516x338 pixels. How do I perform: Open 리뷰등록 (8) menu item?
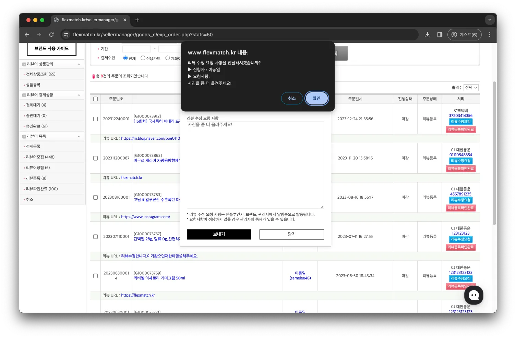[36, 178]
